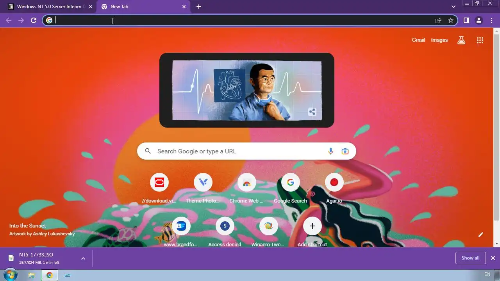Open the side panel icon

[x=466, y=20]
